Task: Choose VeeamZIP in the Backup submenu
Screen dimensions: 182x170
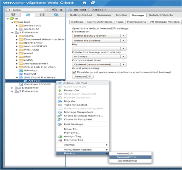Action: (x=130, y=154)
